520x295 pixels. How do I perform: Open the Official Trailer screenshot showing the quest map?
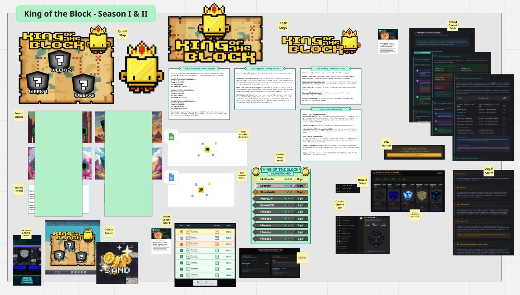[73, 247]
